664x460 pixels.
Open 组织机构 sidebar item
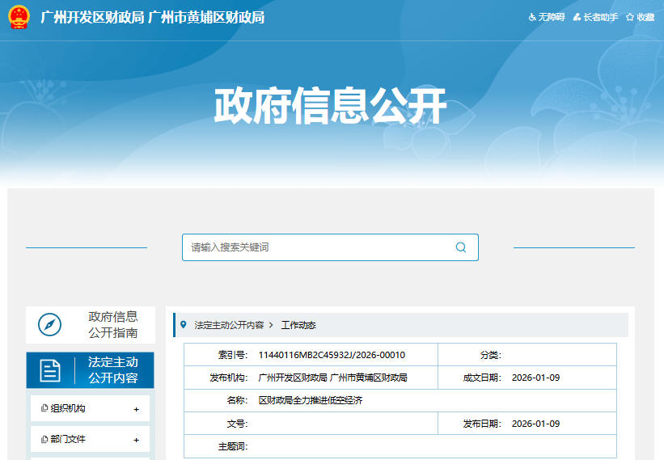coord(91,408)
